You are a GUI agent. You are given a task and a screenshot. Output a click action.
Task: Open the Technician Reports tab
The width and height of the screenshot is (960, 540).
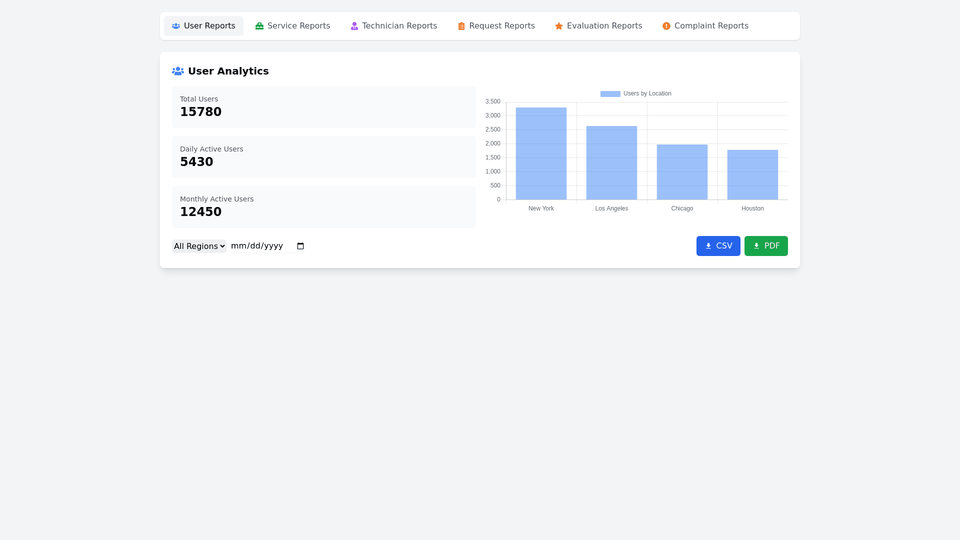pos(394,26)
